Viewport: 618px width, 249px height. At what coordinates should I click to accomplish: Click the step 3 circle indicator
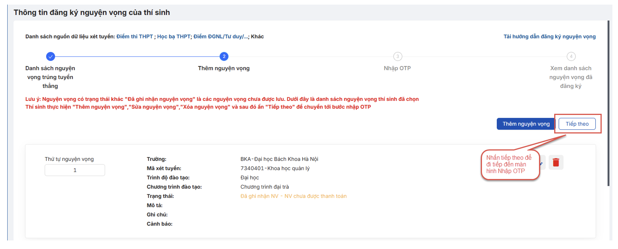(x=398, y=57)
